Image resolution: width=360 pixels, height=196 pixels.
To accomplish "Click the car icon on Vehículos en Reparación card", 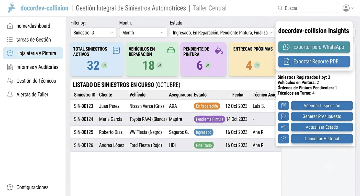I will click(171, 51).
